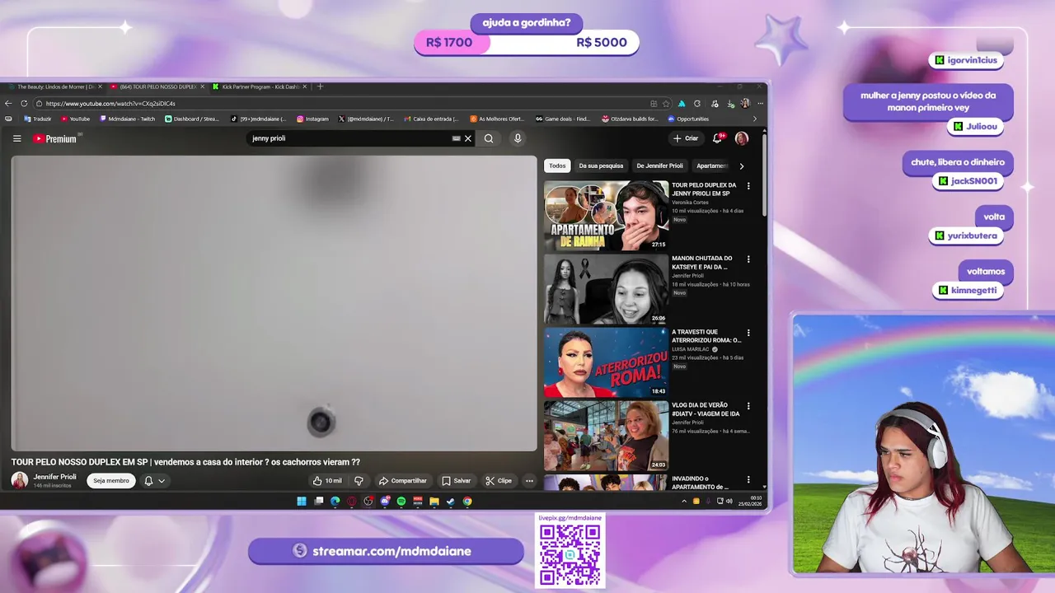Open Criar create menu
Screen dimensions: 1055x593
tap(686, 138)
